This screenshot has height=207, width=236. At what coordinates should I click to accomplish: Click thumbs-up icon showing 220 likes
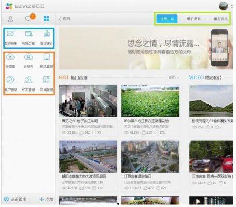81,188
